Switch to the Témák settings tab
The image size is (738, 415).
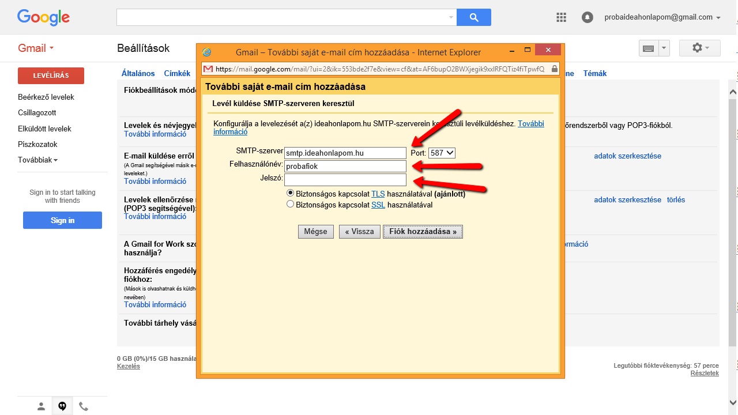tap(595, 73)
